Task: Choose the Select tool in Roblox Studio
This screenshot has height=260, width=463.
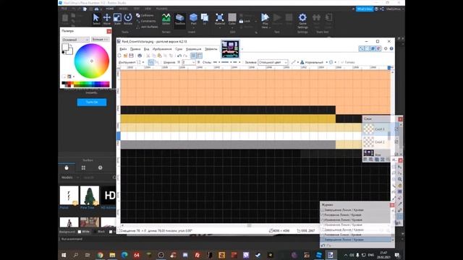Action: (96, 19)
